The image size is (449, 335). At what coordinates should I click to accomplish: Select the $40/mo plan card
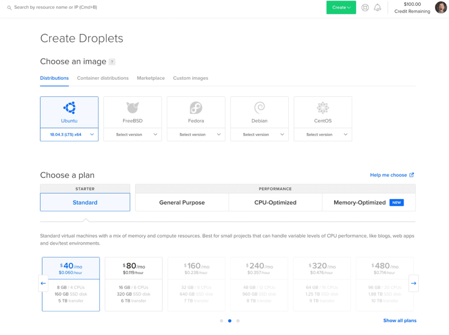71,284
